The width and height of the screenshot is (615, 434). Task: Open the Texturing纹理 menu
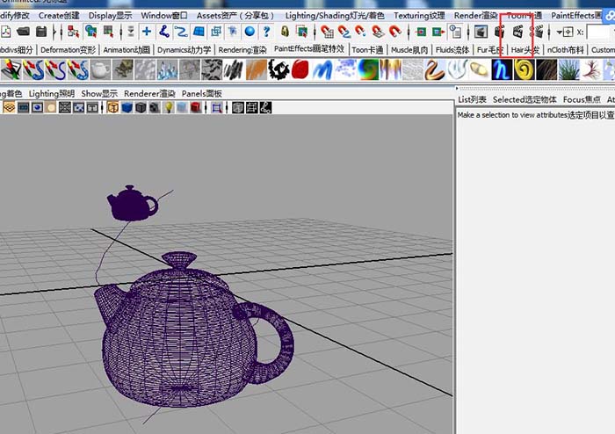419,16
